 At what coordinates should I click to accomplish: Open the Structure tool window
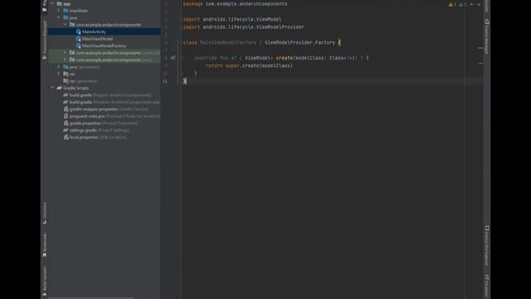(x=44, y=213)
